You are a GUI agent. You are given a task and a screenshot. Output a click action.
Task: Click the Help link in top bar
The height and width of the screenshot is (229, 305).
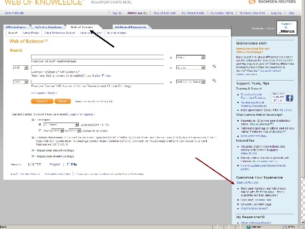click(x=291, y=13)
